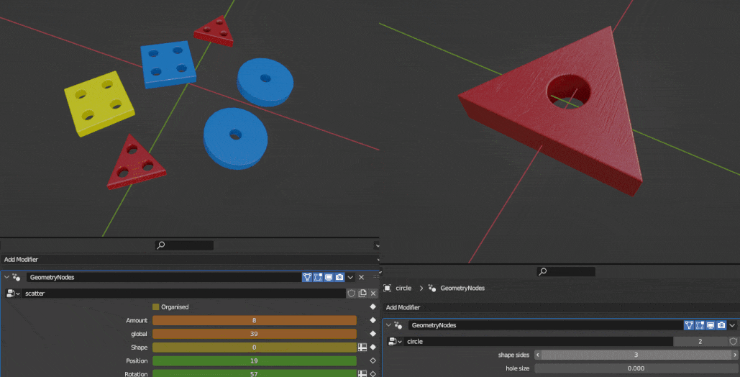The image size is (740, 377).
Task: Browse node groups beside scatter
Action: click(x=13, y=294)
